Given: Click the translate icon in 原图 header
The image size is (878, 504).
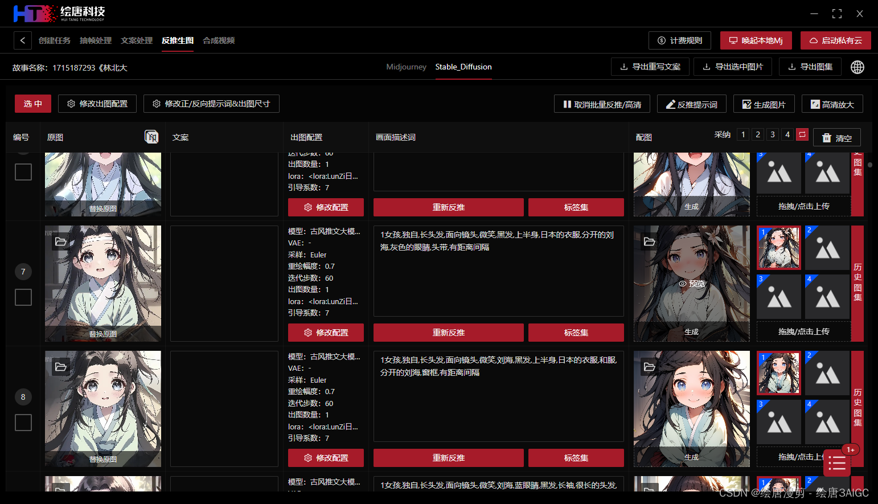Looking at the screenshot, I should [x=151, y=137].
